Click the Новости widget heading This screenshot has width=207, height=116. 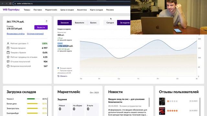point(115,92)
